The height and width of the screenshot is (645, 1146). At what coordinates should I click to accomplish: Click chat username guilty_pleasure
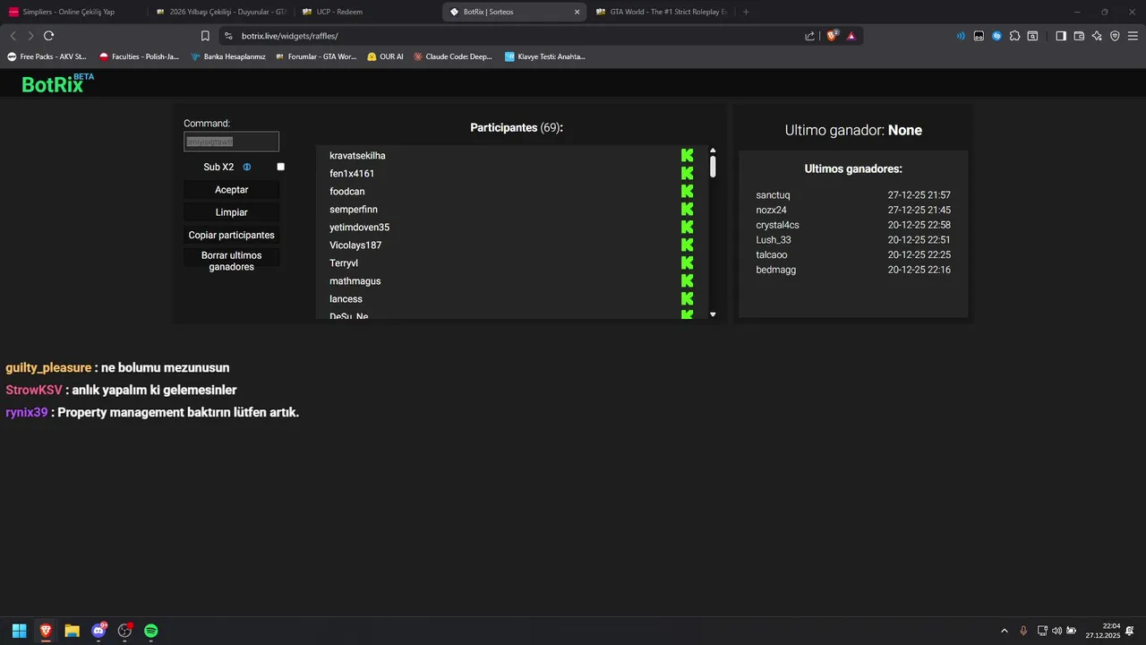[x=48, y=368]
